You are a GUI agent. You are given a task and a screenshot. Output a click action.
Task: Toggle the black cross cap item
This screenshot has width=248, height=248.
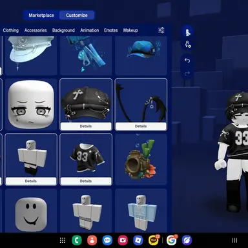click(x=86, y=101)
